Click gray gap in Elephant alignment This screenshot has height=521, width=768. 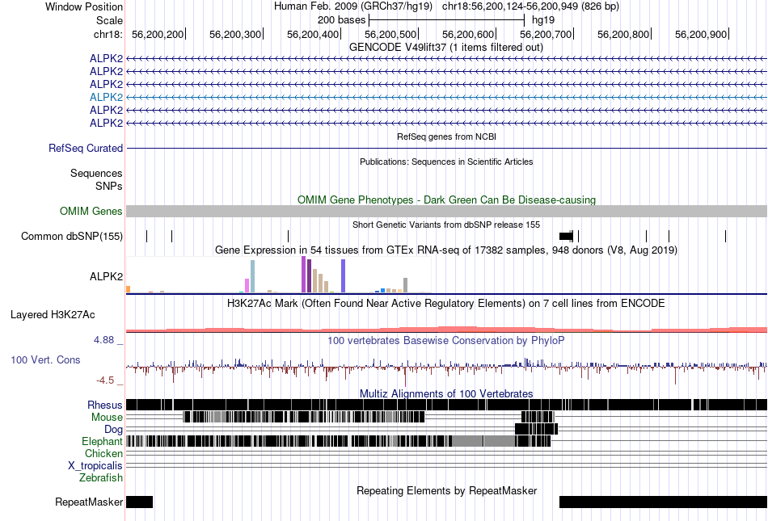tap(483, 441)
